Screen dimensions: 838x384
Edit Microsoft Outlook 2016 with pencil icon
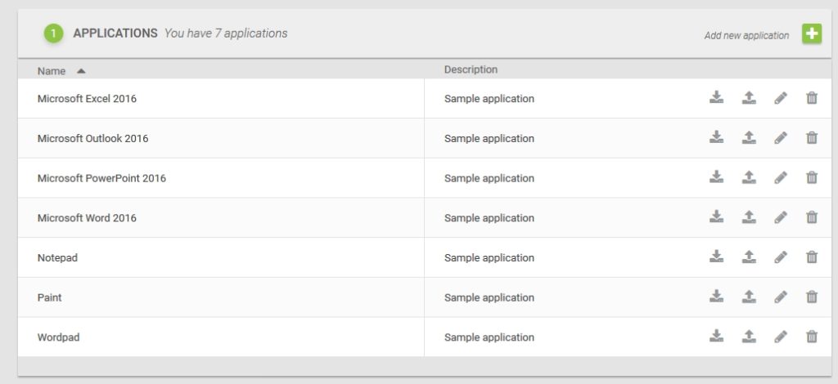point(781,138)
